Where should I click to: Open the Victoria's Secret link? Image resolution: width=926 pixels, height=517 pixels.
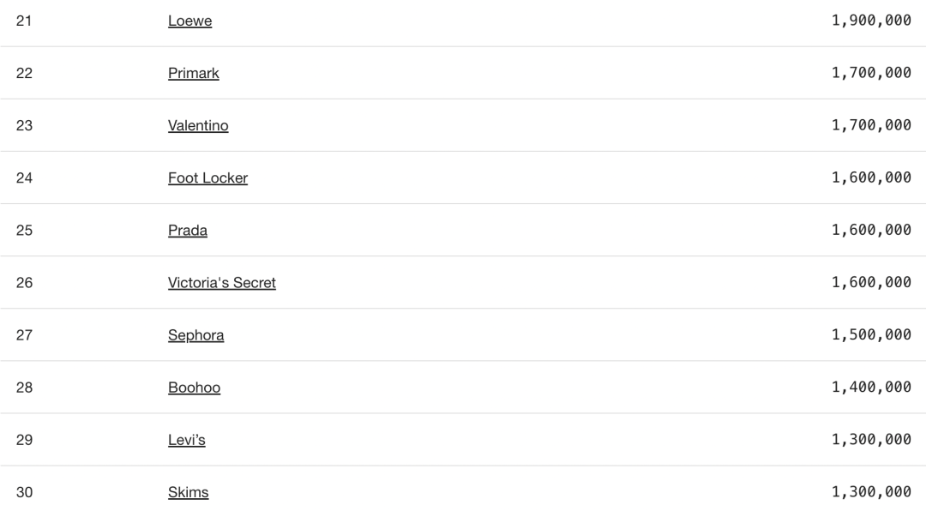(221, 282)
